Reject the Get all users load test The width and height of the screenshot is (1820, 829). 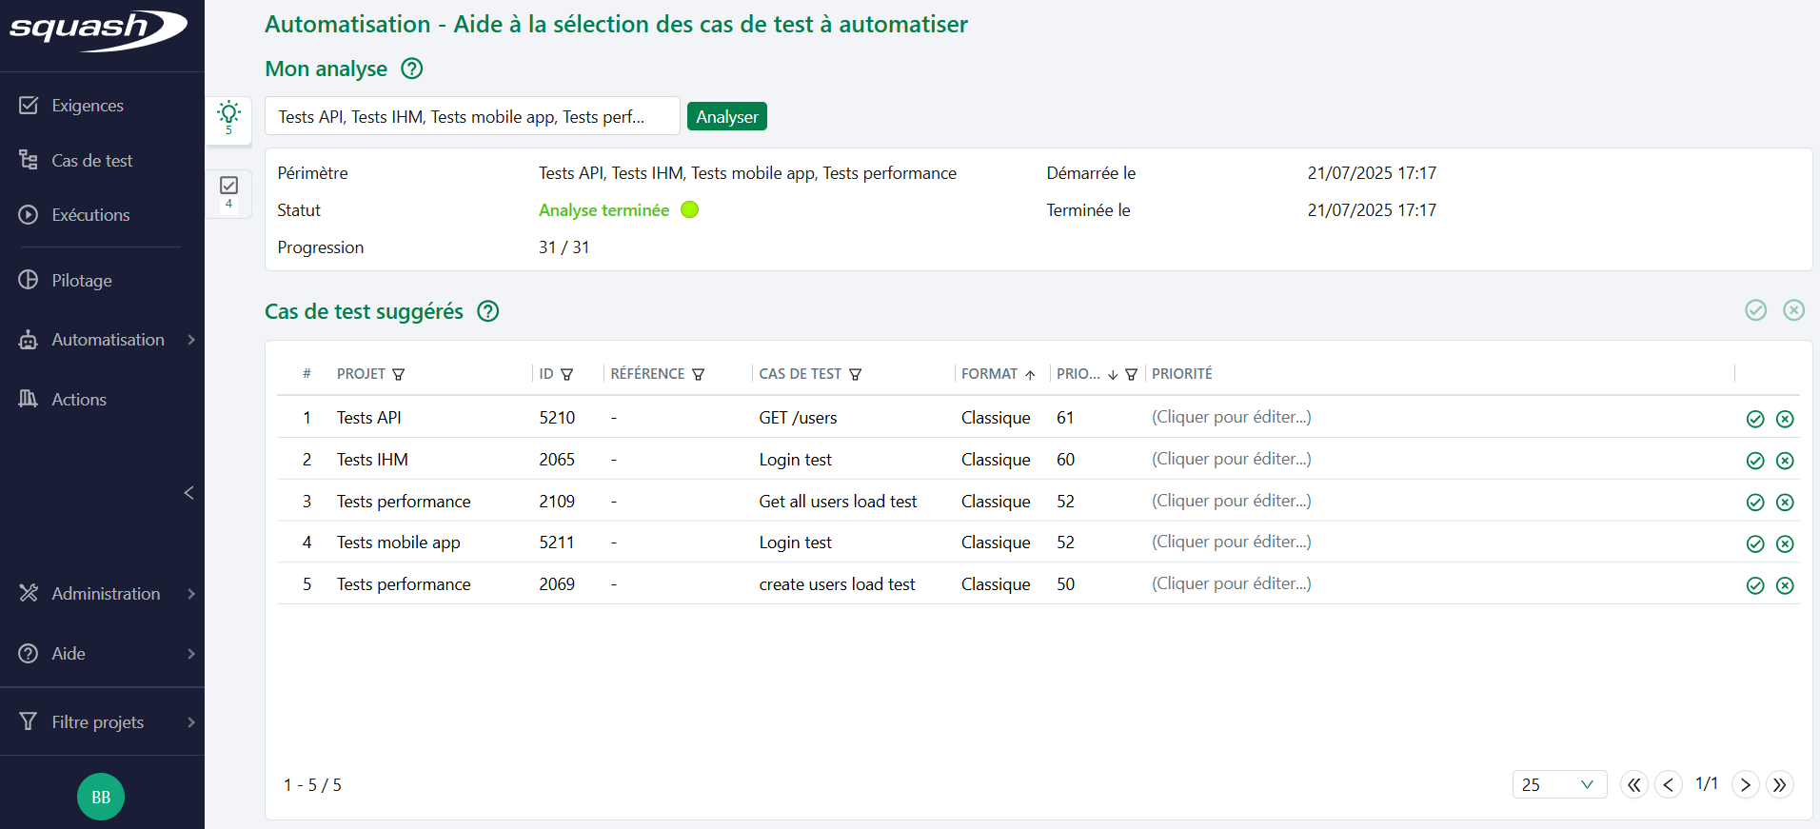pos(1786,503)
